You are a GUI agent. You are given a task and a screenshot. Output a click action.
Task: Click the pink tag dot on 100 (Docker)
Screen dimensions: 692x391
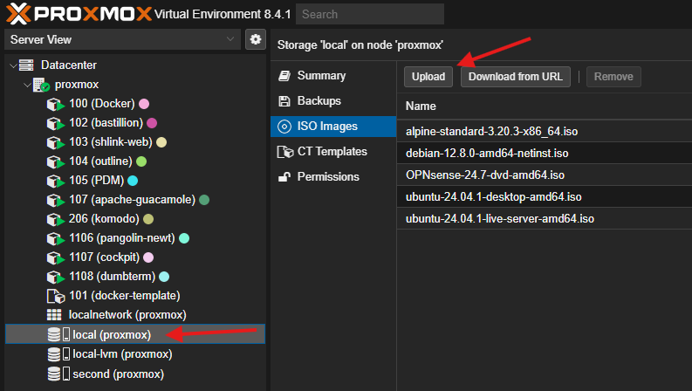coord(144,104)
